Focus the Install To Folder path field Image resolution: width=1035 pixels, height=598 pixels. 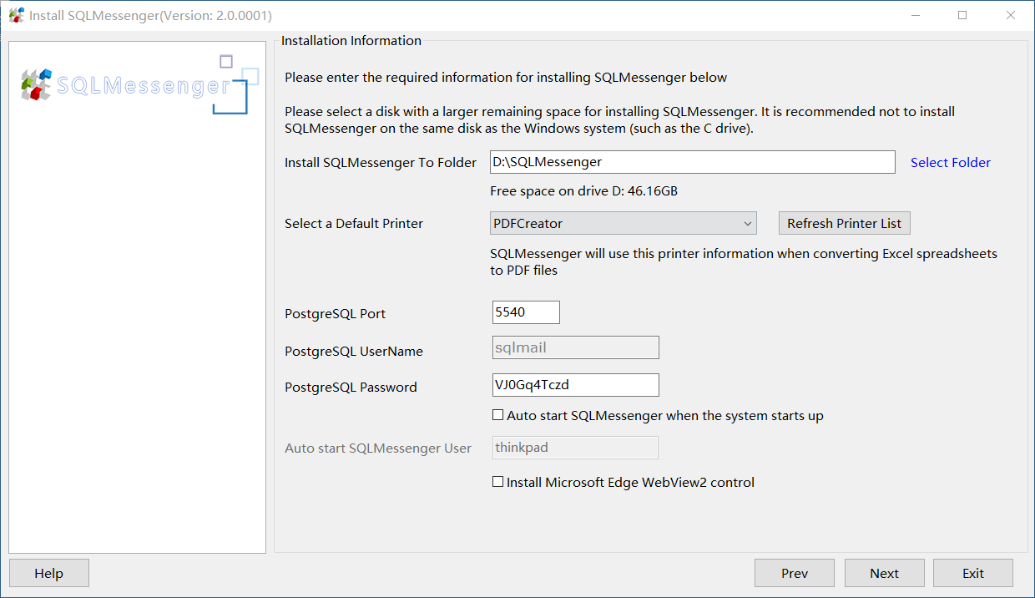coord(693,162)
